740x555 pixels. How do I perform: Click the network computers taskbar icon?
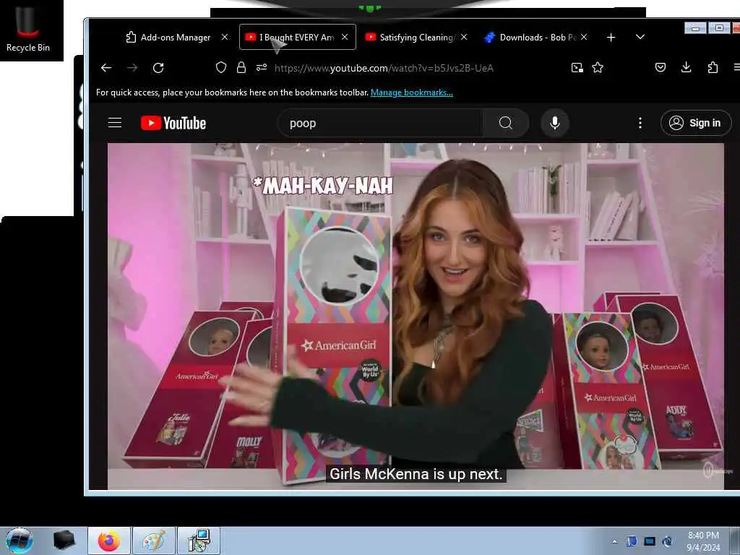click(x=199, y=541)
